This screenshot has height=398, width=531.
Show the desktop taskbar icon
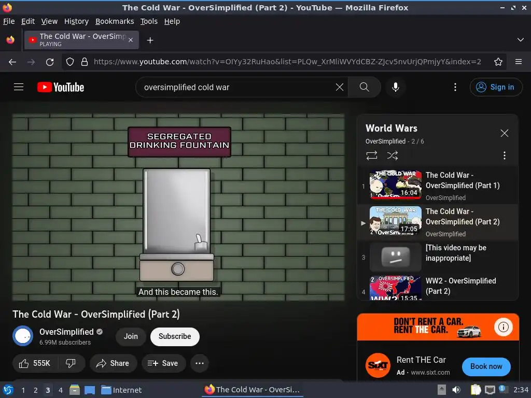point(89,390)
